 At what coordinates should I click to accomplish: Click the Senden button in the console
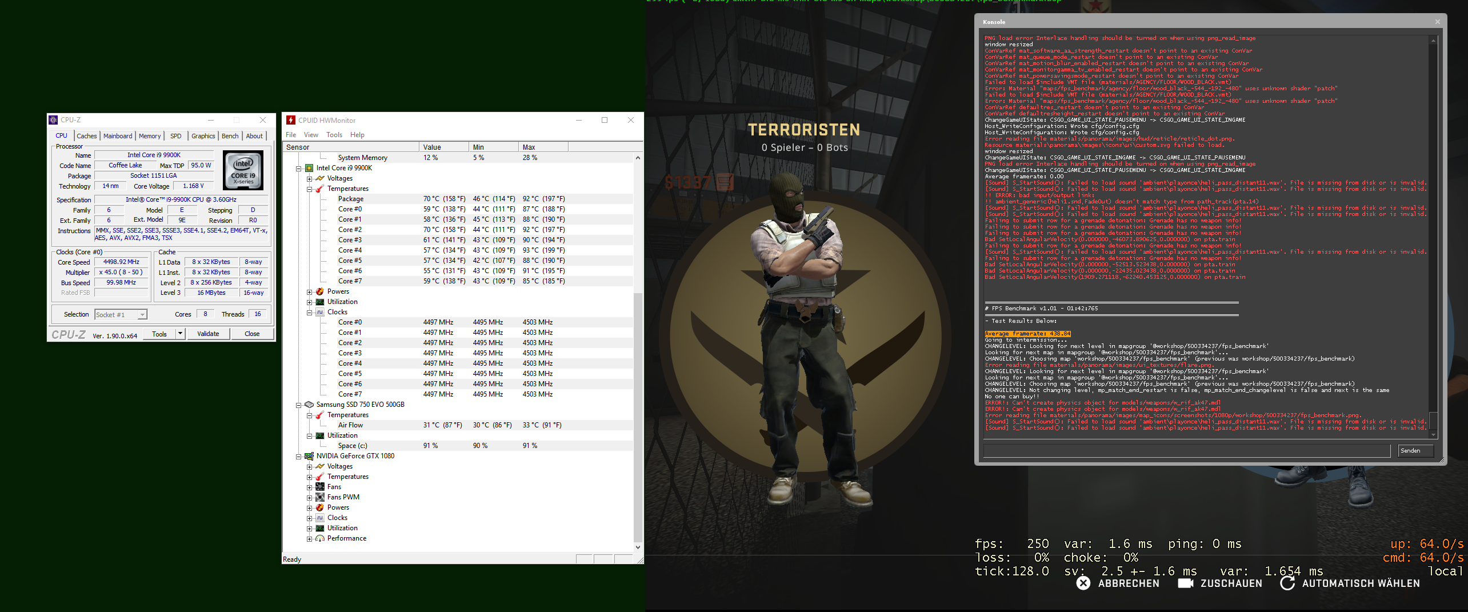point(1415,451)
